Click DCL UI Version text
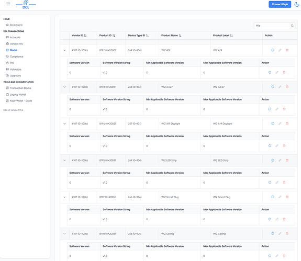301x261 pixels. [x=13, y=110]
